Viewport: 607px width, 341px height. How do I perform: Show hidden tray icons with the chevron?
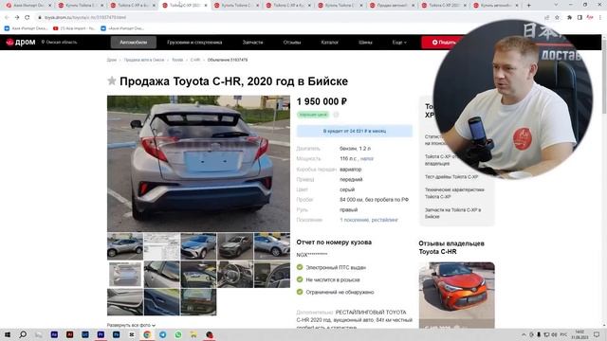click(524, 334)
